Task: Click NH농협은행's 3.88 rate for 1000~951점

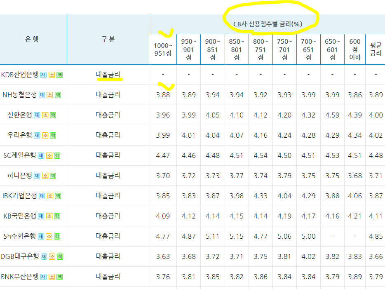Action: [x=163, y=95]
